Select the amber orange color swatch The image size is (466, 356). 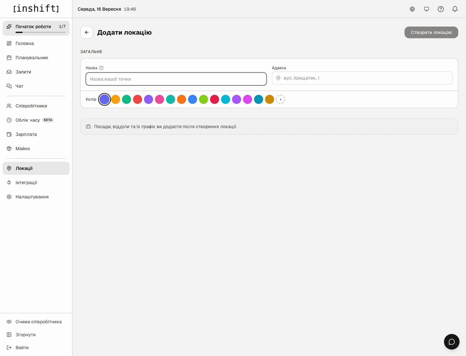pos(116,99)
